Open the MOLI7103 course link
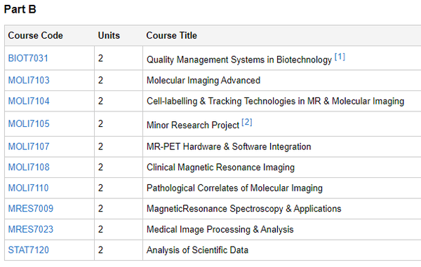 [29, 80]
